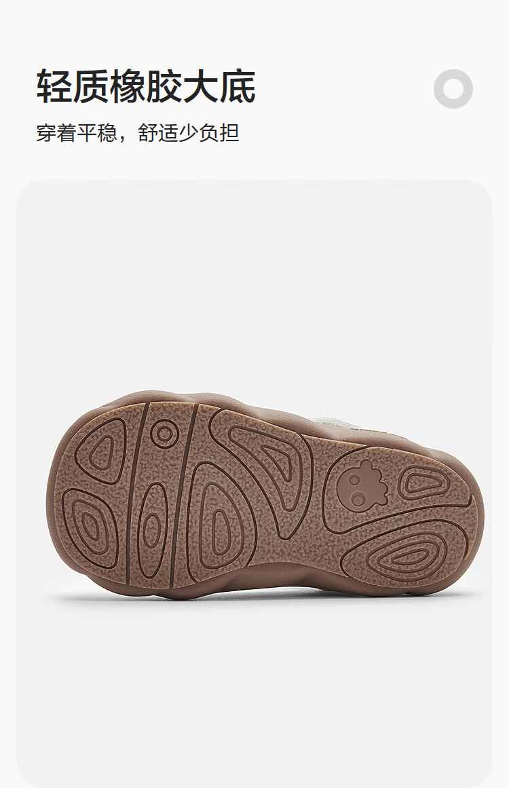Click the character 轻 in the title
The image size is (509, 788).
click(x=54, y=86)
